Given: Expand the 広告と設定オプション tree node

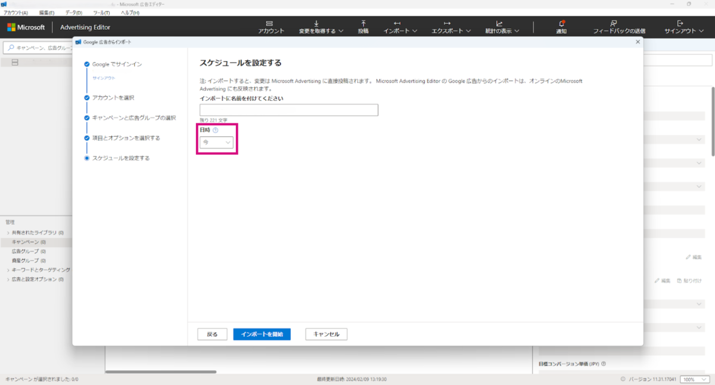Looking at the screenshot, I should 8,280.
